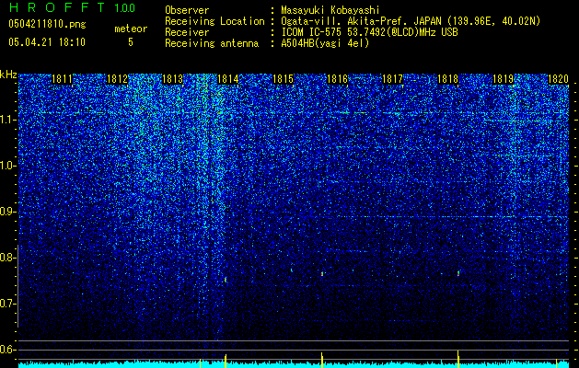Click the 'Receiver' field label

187,32
